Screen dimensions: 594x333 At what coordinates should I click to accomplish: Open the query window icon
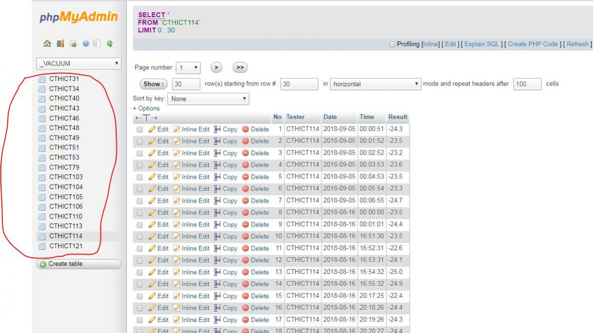[x=72, y=44]
